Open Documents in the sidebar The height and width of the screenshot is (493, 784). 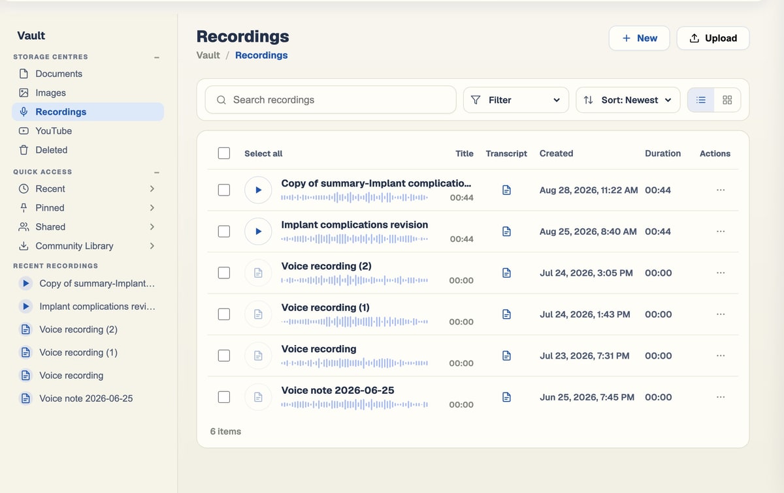point(88,74)
